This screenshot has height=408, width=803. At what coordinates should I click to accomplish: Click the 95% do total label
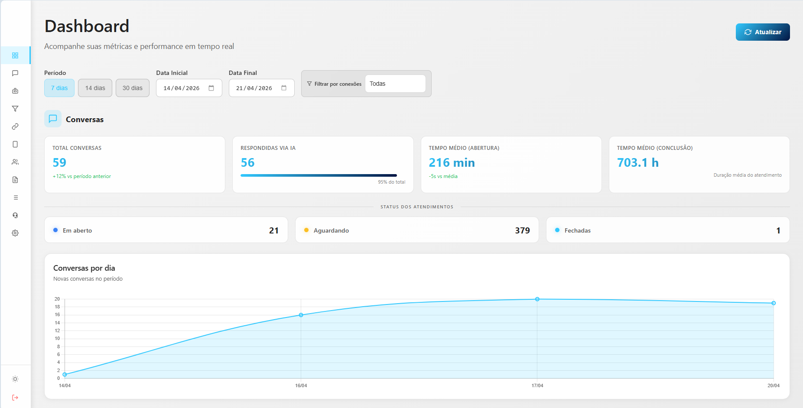point(392,182)
